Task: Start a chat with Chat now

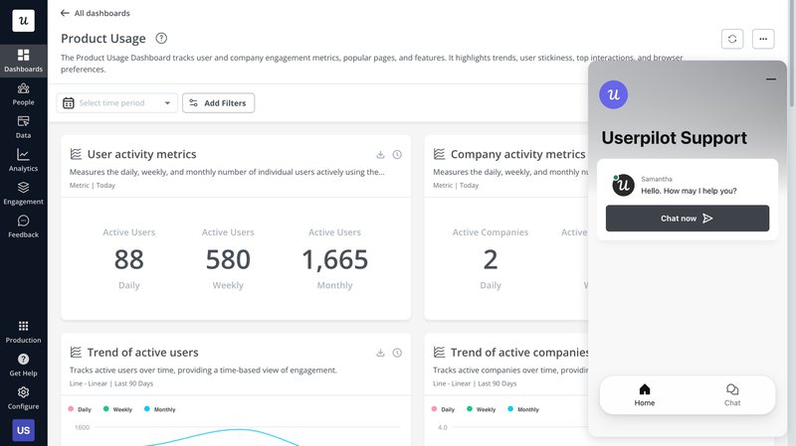Action: [688, 219]
